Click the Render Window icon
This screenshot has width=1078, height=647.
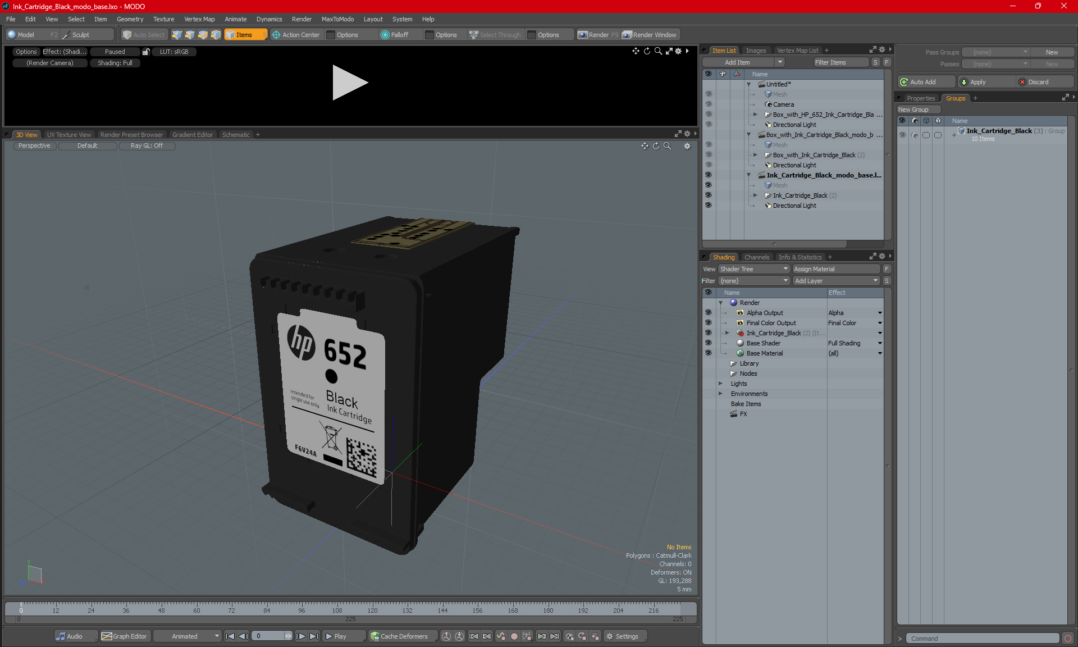coord(627,35)
